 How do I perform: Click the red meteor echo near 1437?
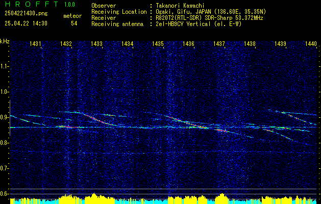[x=221, y=130]
